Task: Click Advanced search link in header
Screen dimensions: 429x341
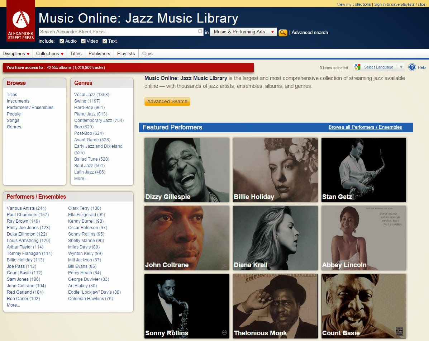Action: [x=310, y=32]
